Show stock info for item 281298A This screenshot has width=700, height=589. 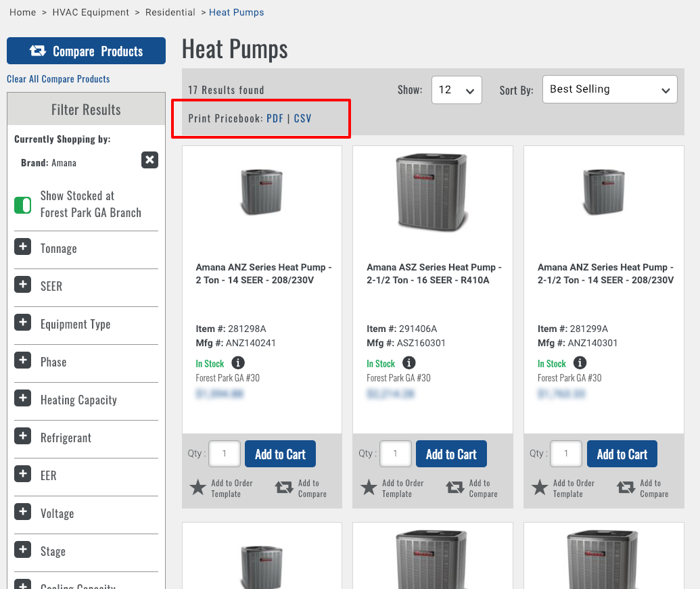pos(238,362)
